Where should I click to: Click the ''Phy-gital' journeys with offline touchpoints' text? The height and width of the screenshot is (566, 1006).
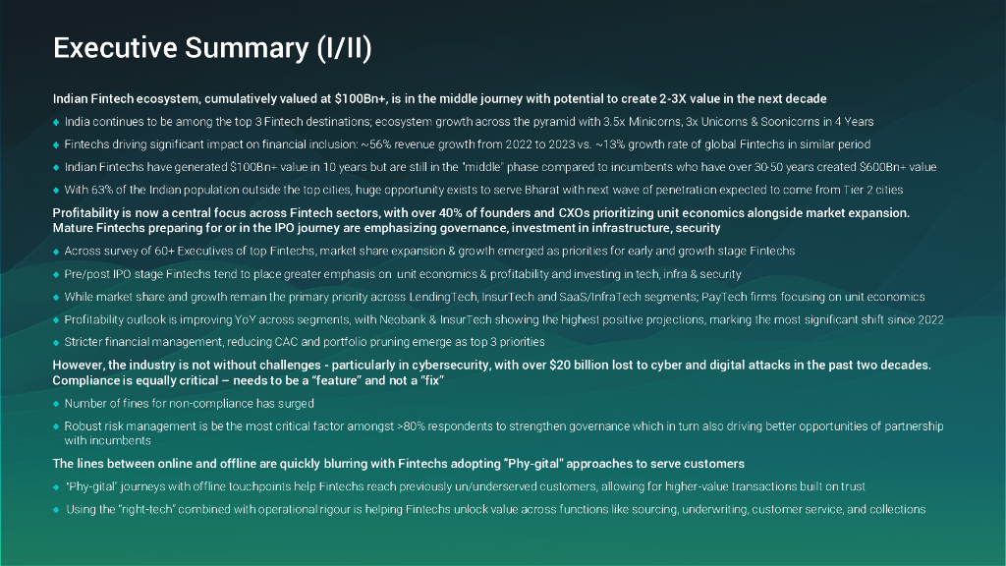pos(466,487)
